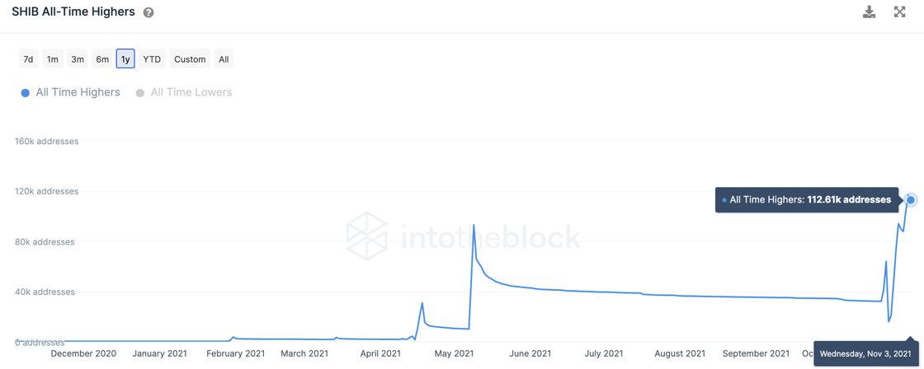
Task: Open the Custom date range
Action: (x=190, y=59)
